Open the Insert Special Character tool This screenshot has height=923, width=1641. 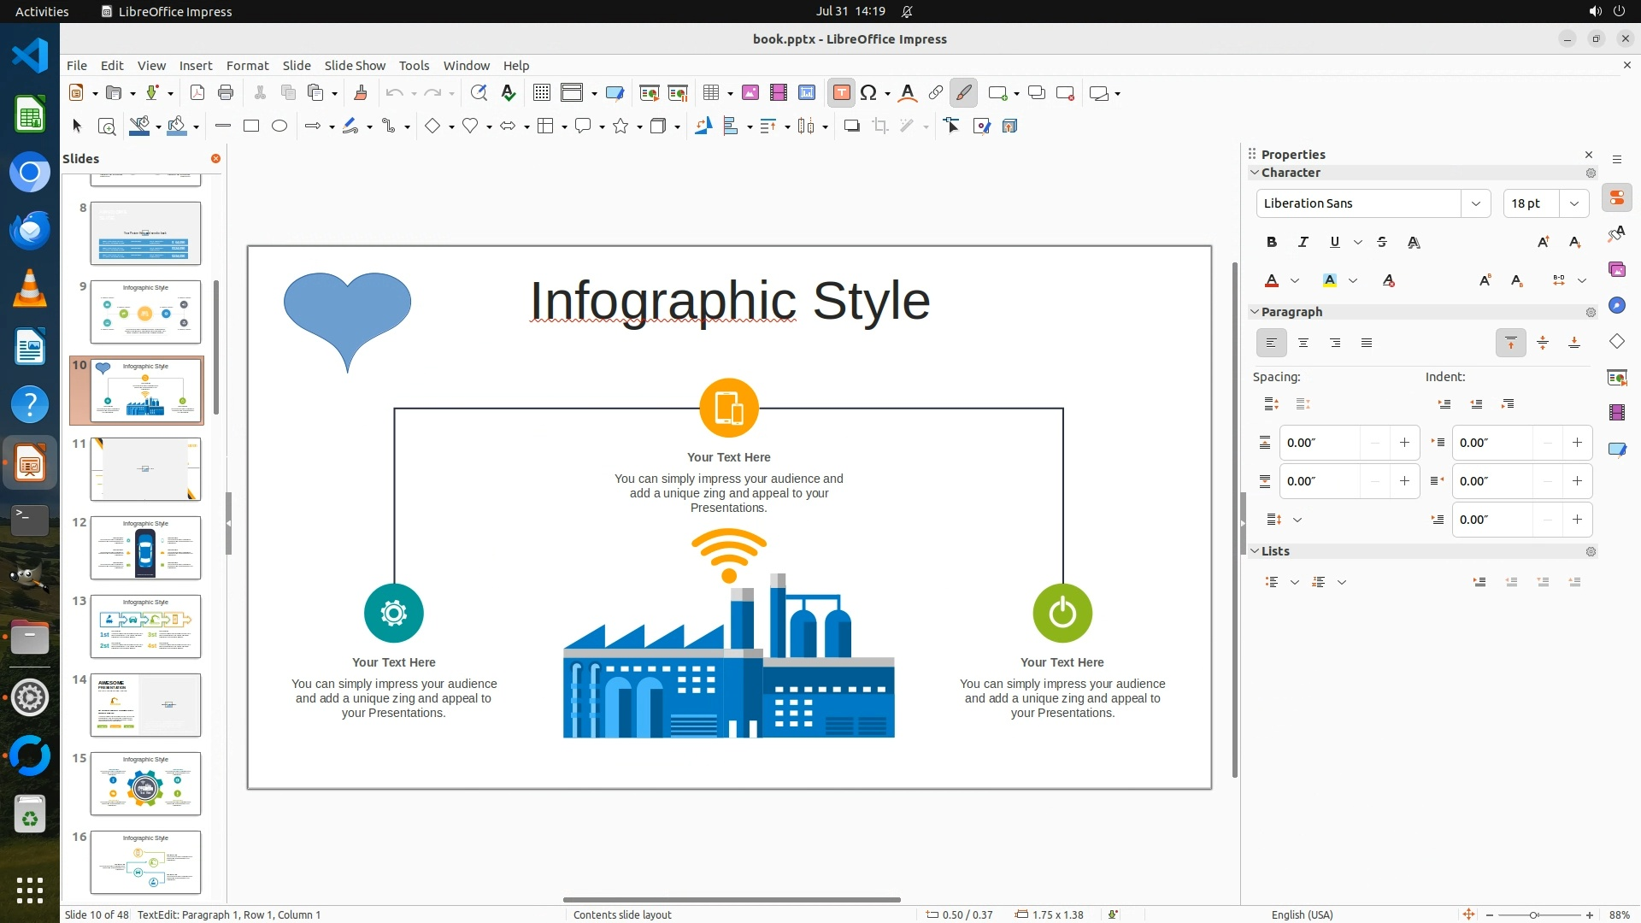[868, 93]
